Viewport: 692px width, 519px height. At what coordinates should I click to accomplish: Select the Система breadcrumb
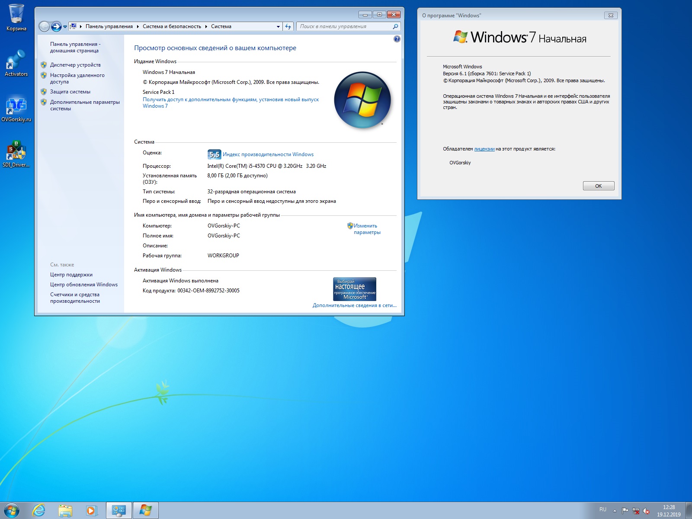(x=221, y=26)
